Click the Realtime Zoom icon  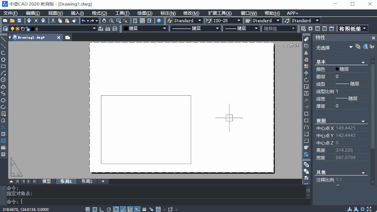(x=111, y=21)
